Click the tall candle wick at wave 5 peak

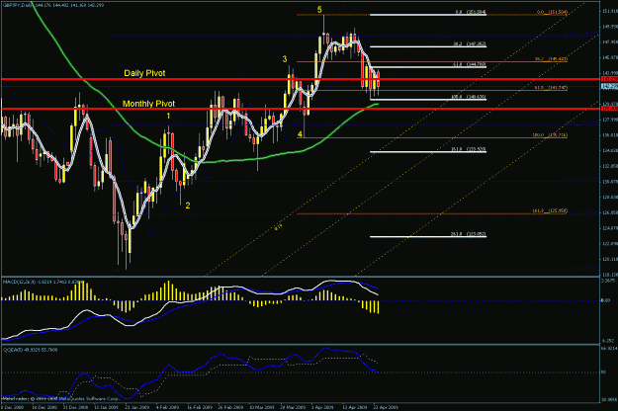(x=323, y=25)
